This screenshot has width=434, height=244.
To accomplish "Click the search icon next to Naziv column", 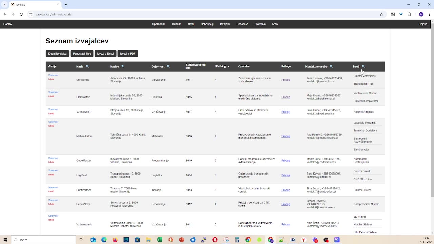I will (87, 66).
